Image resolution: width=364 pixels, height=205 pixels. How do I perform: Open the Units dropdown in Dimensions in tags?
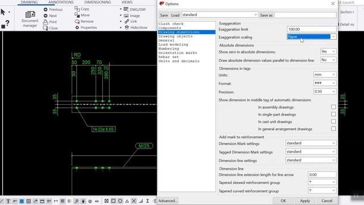(x=325, y=75)
